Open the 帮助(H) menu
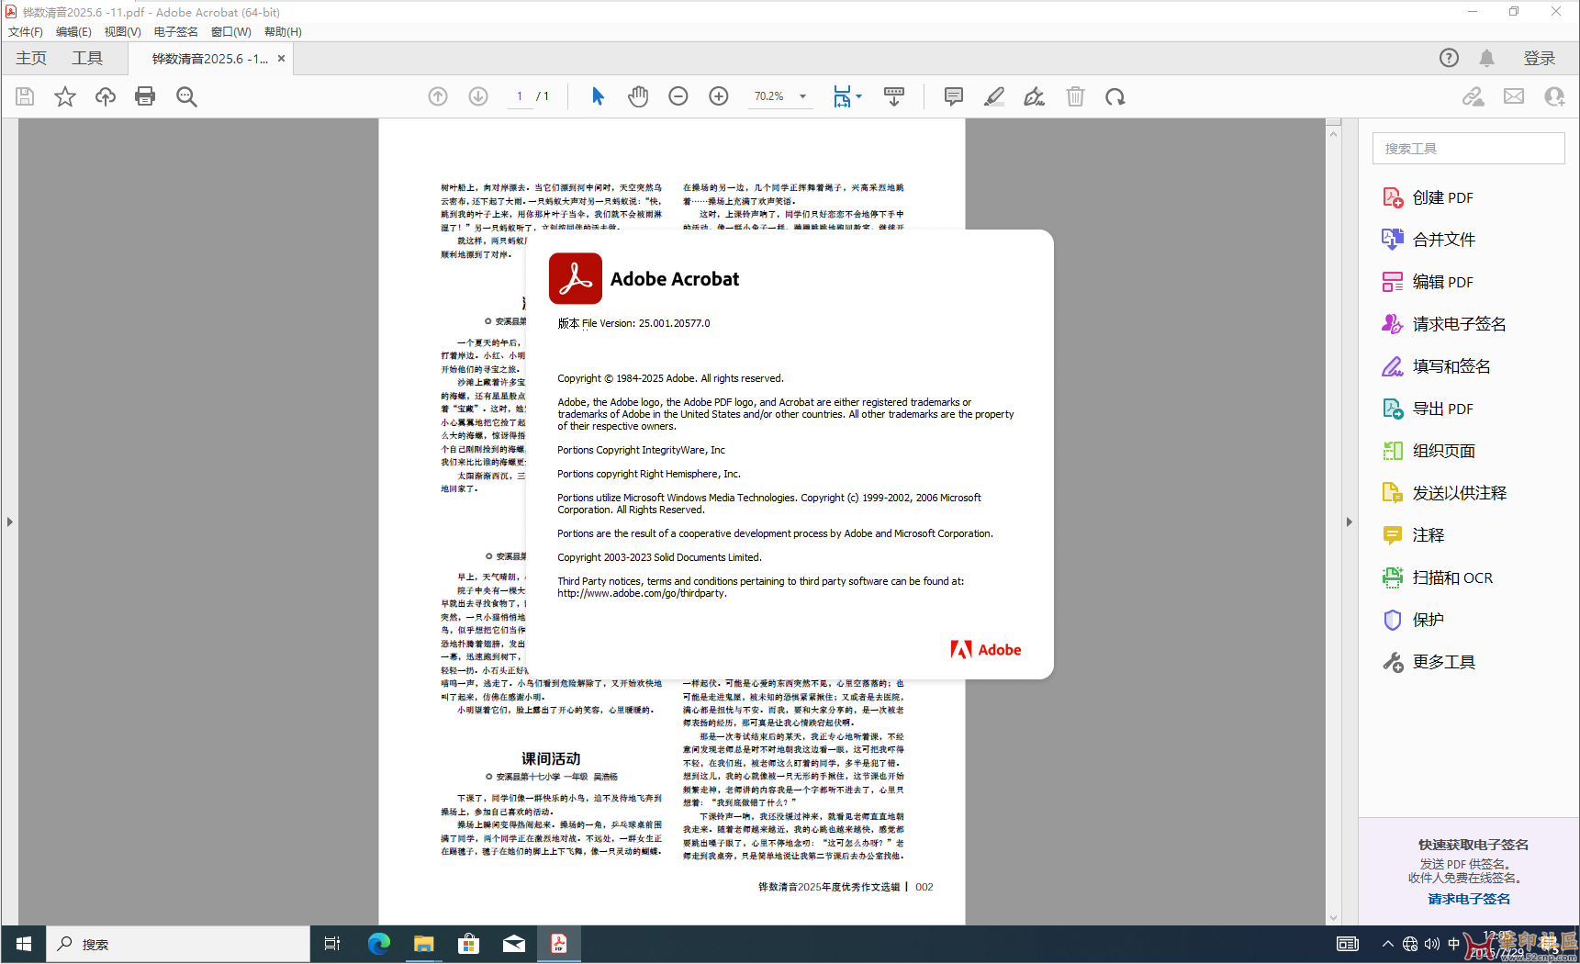This screenshot has width=1580, height=964. click(283, 31)
